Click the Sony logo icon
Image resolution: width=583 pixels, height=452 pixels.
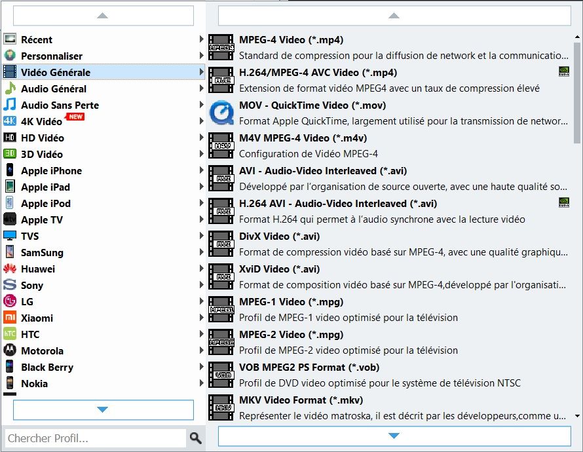pyautogui.click(x=10, y=285)
